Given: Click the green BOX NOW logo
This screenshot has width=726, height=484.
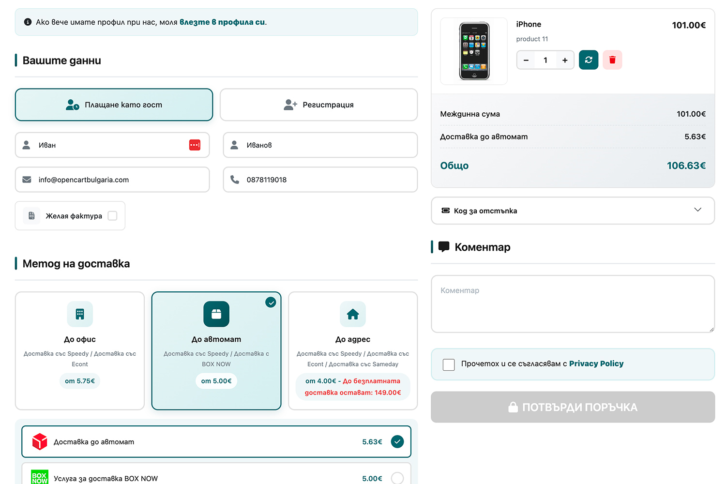Looking at the screenshot, I should (x=40, y=477).
